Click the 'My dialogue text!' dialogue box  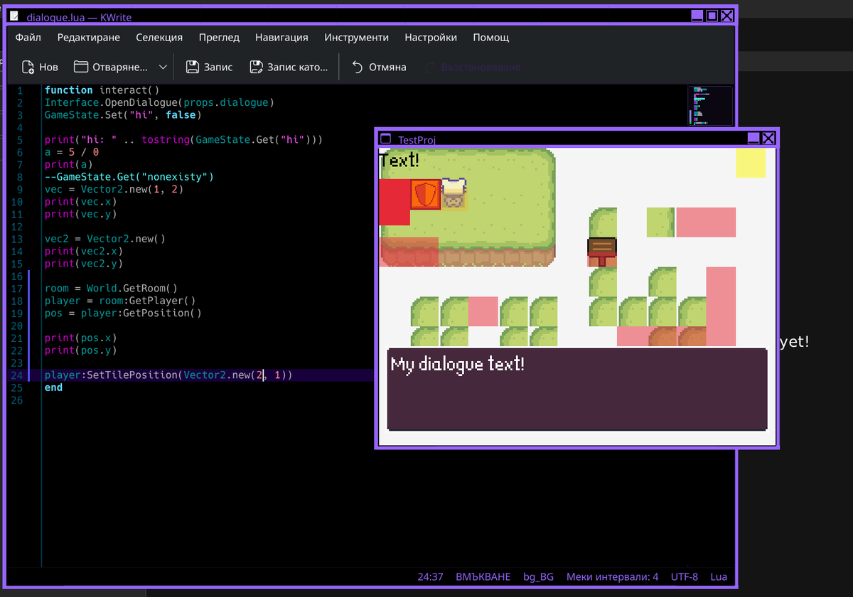coord(577,389)
